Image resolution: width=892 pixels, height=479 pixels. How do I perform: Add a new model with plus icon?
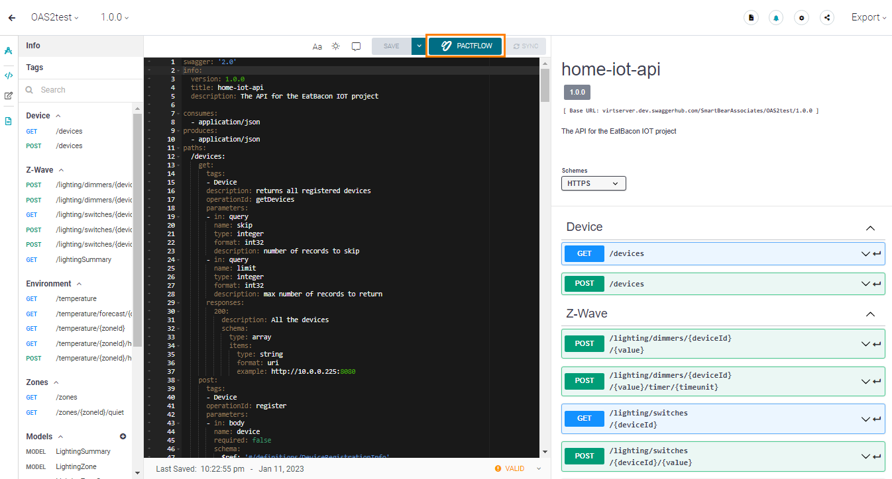click(123, 437)
